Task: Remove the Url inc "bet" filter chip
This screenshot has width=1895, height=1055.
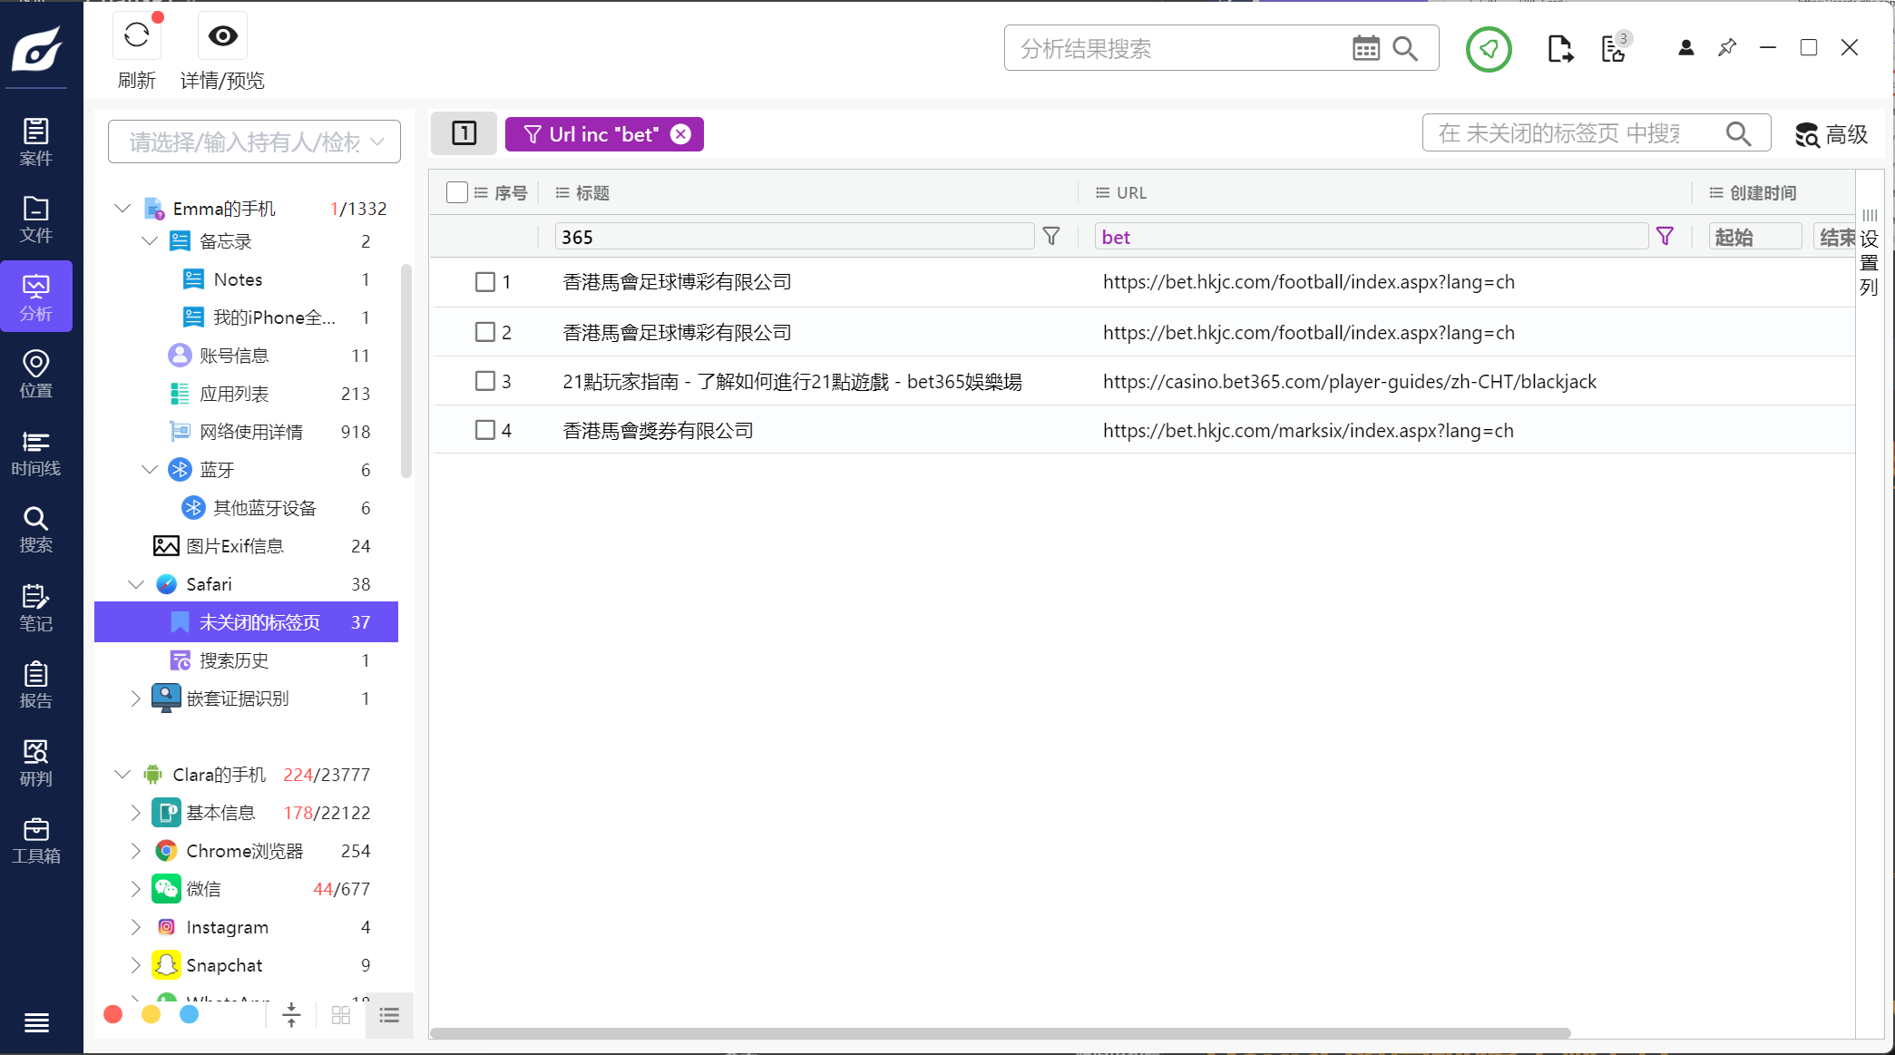Action: (680, 134)
